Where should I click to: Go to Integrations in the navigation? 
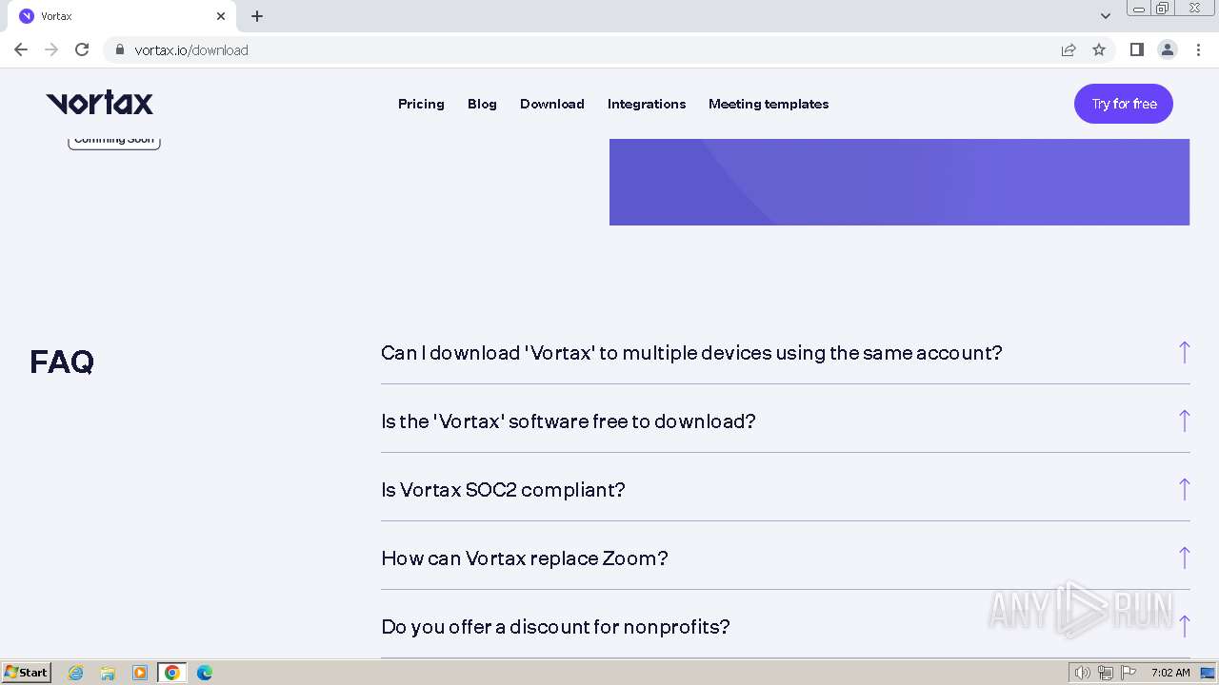(x=647, y=104)
